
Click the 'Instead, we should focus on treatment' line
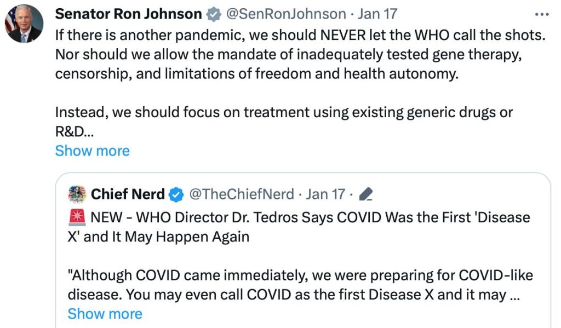[284, 112]
